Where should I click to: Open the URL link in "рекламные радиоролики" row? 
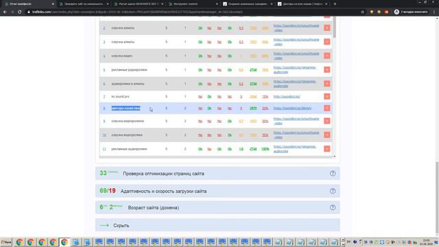[x=294, y=70]
